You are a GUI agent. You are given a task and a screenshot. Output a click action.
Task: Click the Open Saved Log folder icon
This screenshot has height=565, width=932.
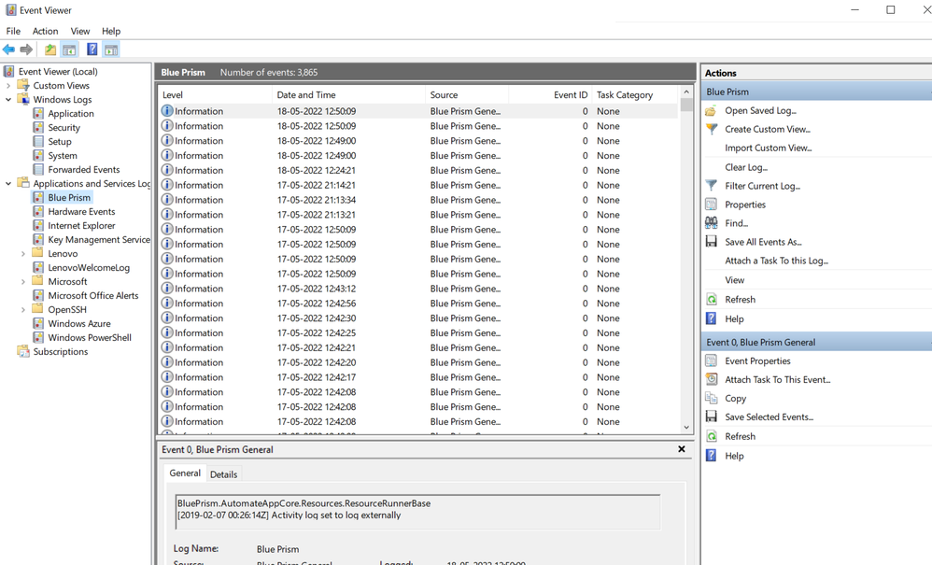[x=712, y=110]
